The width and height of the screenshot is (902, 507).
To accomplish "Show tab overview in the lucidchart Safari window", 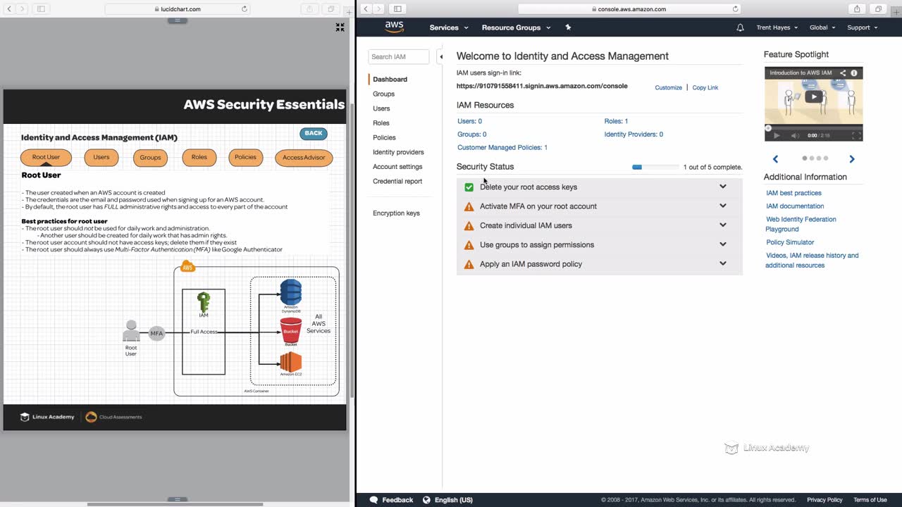I will [330, 9].
